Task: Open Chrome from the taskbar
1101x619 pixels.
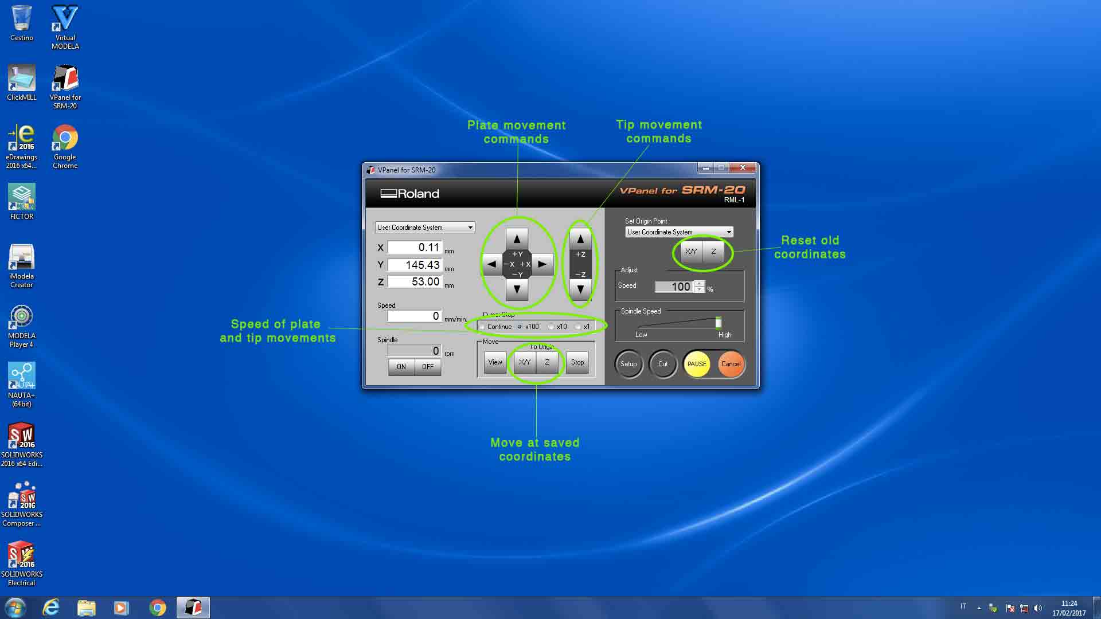Action: 157,608
